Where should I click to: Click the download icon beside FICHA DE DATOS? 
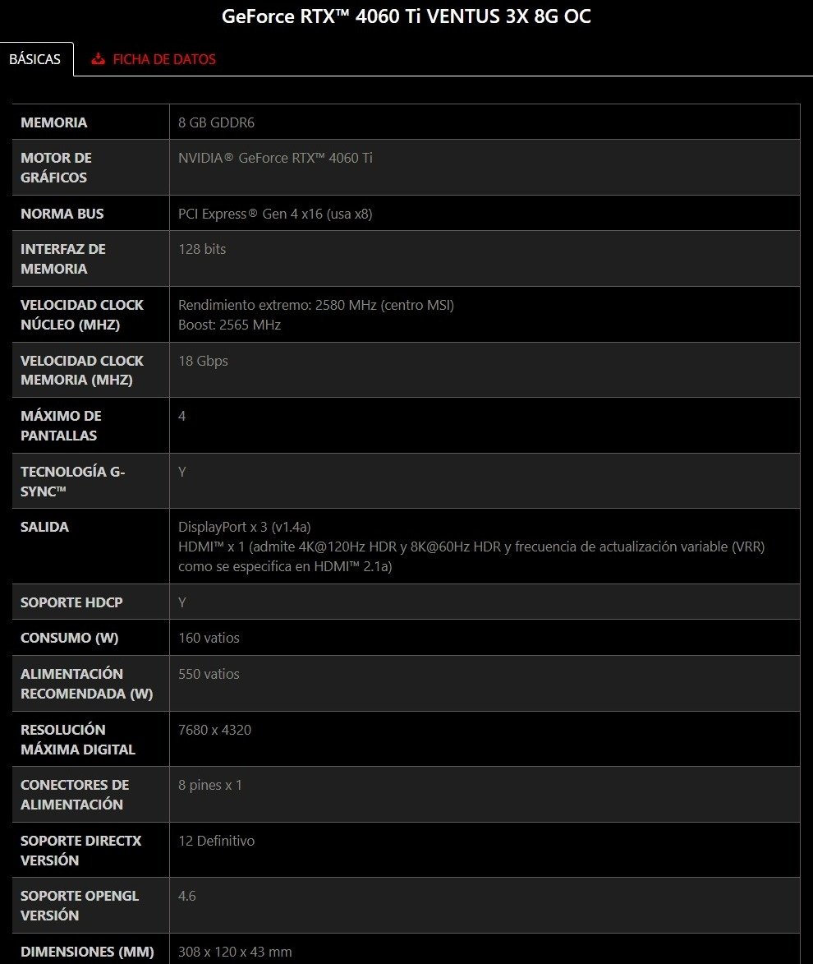(99, 59)
